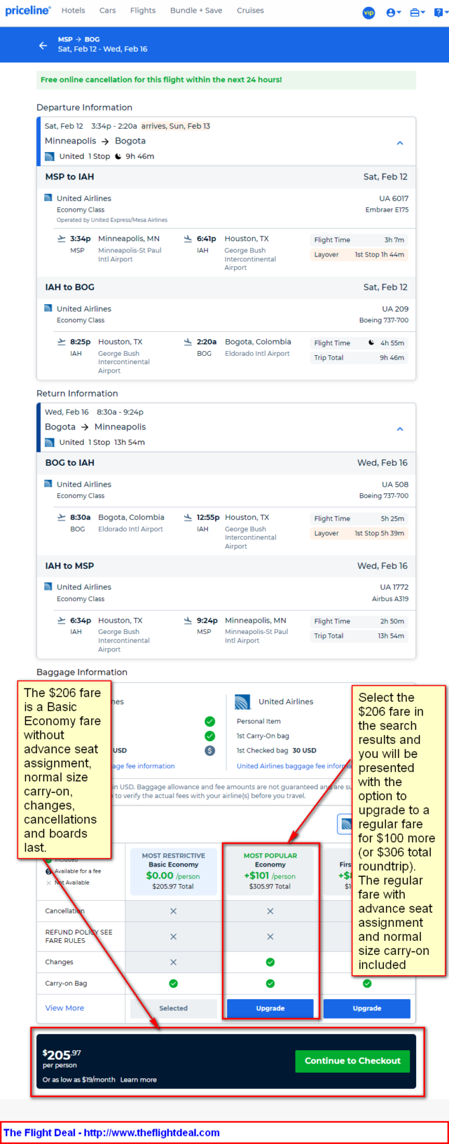Upgrade to the Economy fare
This screenshot has width=449, height=1144.
270,1008
